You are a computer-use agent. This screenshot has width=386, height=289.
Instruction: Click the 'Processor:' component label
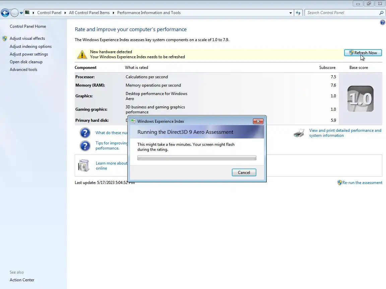[x=85, y=77]
